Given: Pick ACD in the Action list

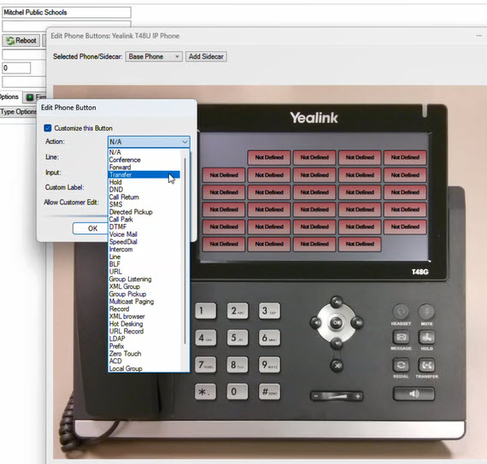Looking at the screenshot, I should (144, 361).
